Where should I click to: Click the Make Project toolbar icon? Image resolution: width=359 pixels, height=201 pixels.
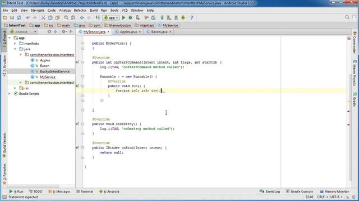click(98, 18)
